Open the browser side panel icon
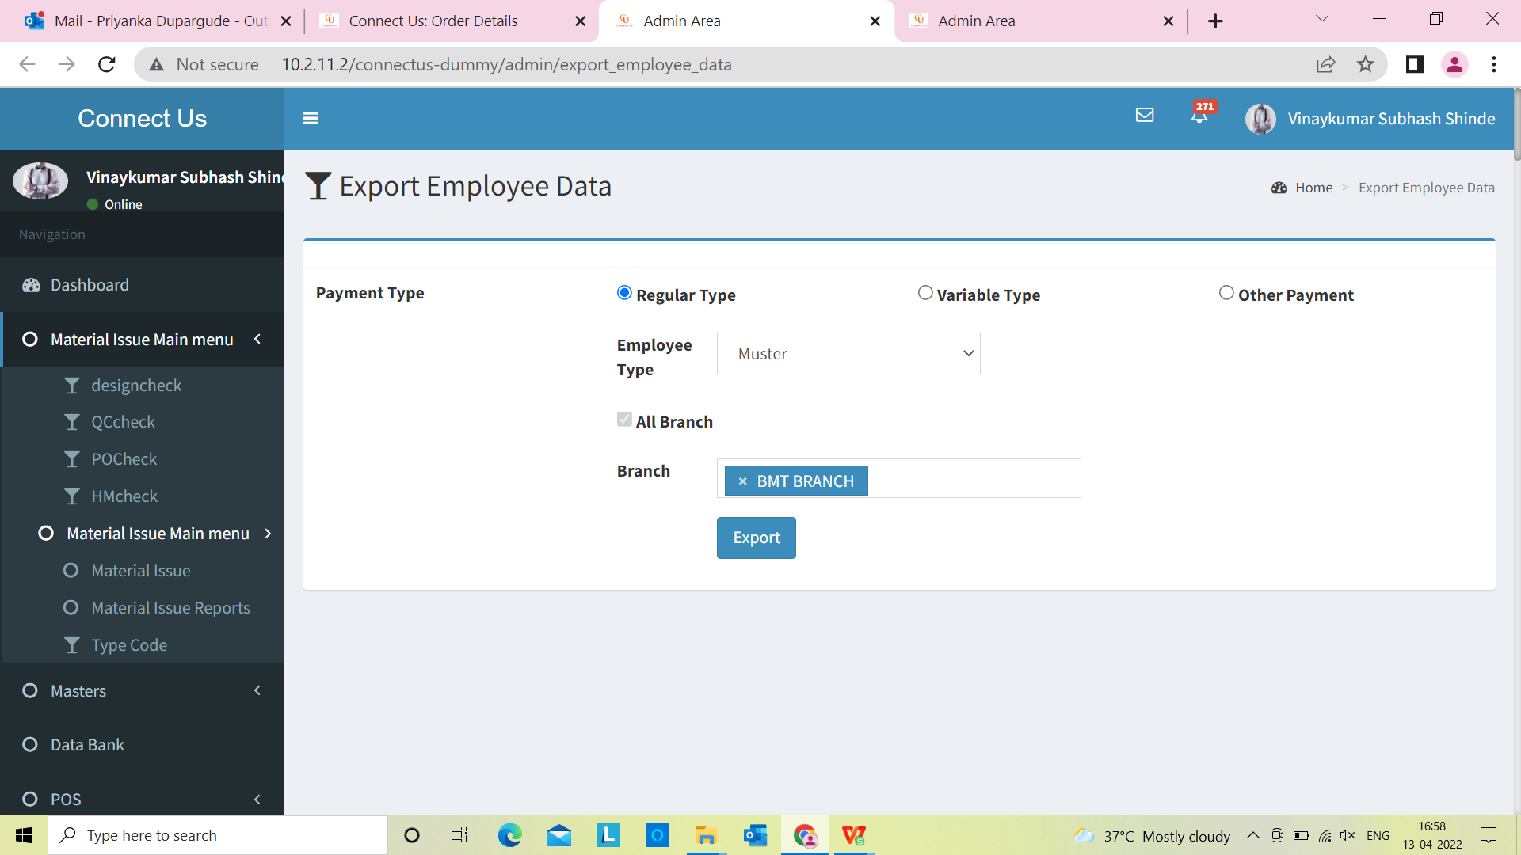This screenshot has height=855, width=1521. (x=1415, y=64)
